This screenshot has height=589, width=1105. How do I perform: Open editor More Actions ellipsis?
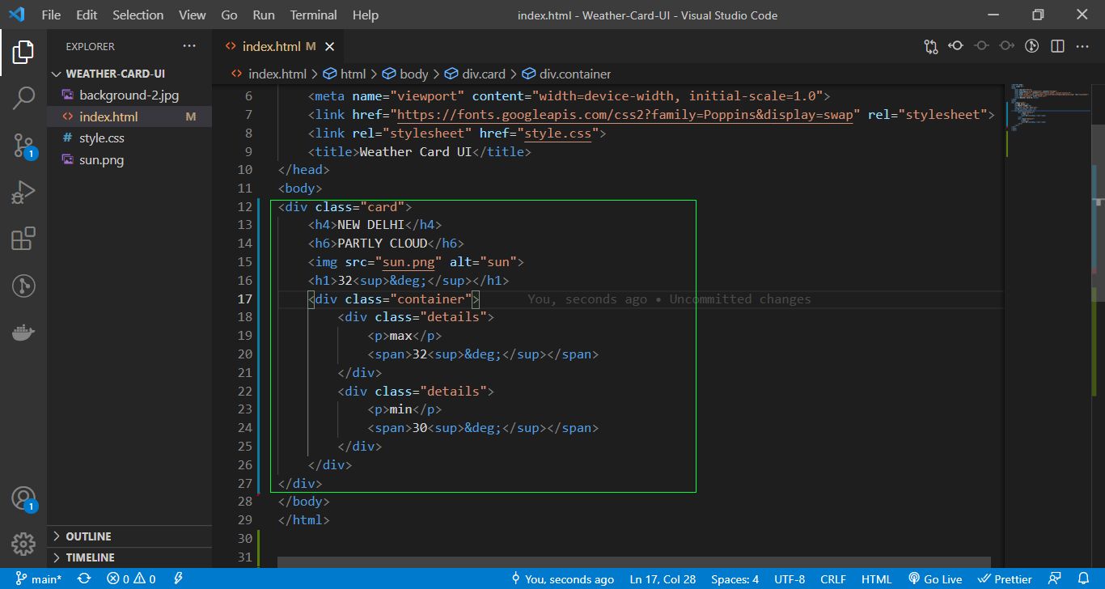(1082, 46)
